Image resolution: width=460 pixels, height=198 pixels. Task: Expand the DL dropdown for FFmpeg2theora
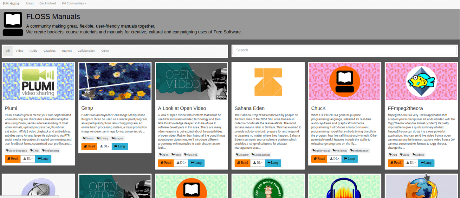click(410, 163)
